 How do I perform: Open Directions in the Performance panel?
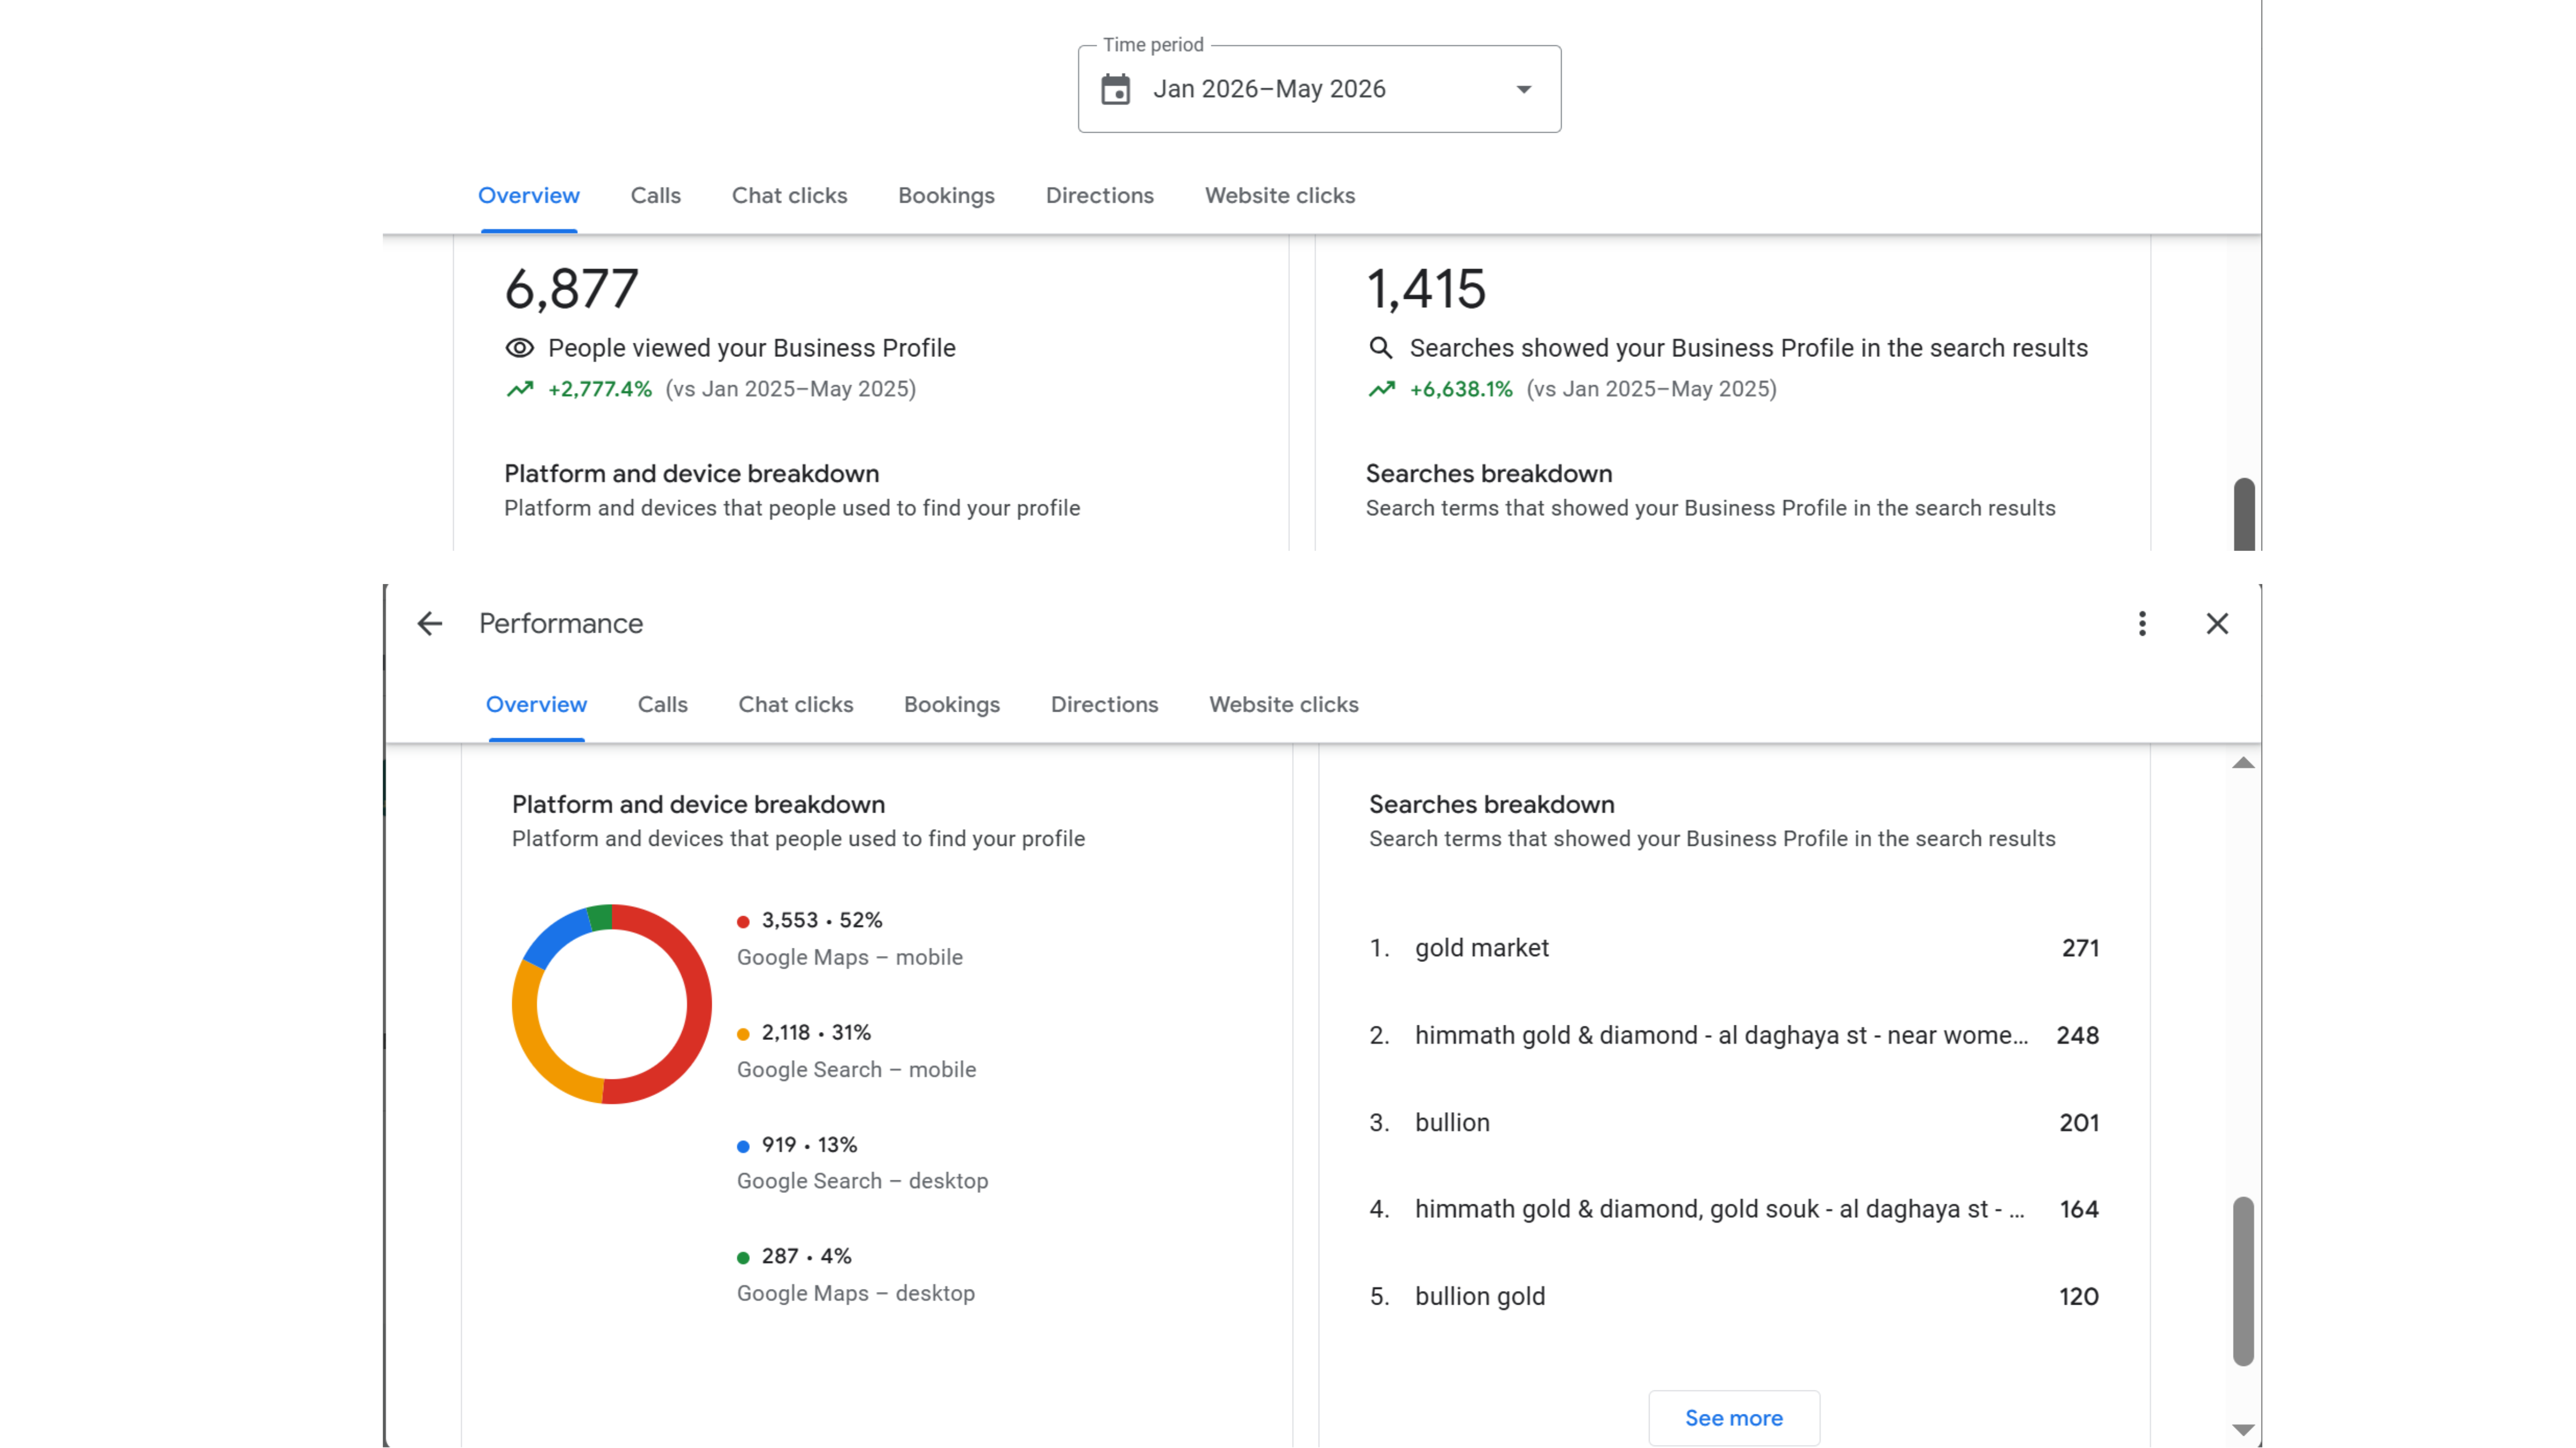pos(1105,704)
